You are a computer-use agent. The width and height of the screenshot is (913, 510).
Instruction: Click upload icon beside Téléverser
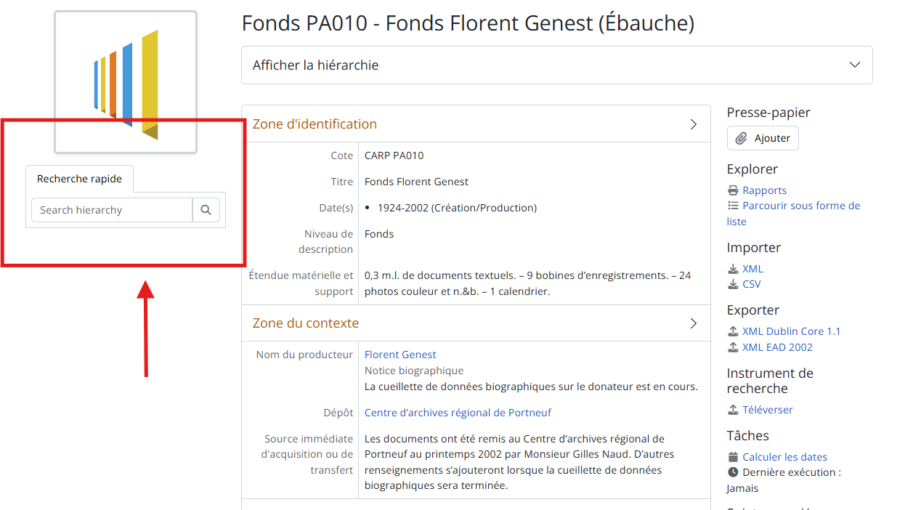733,410
